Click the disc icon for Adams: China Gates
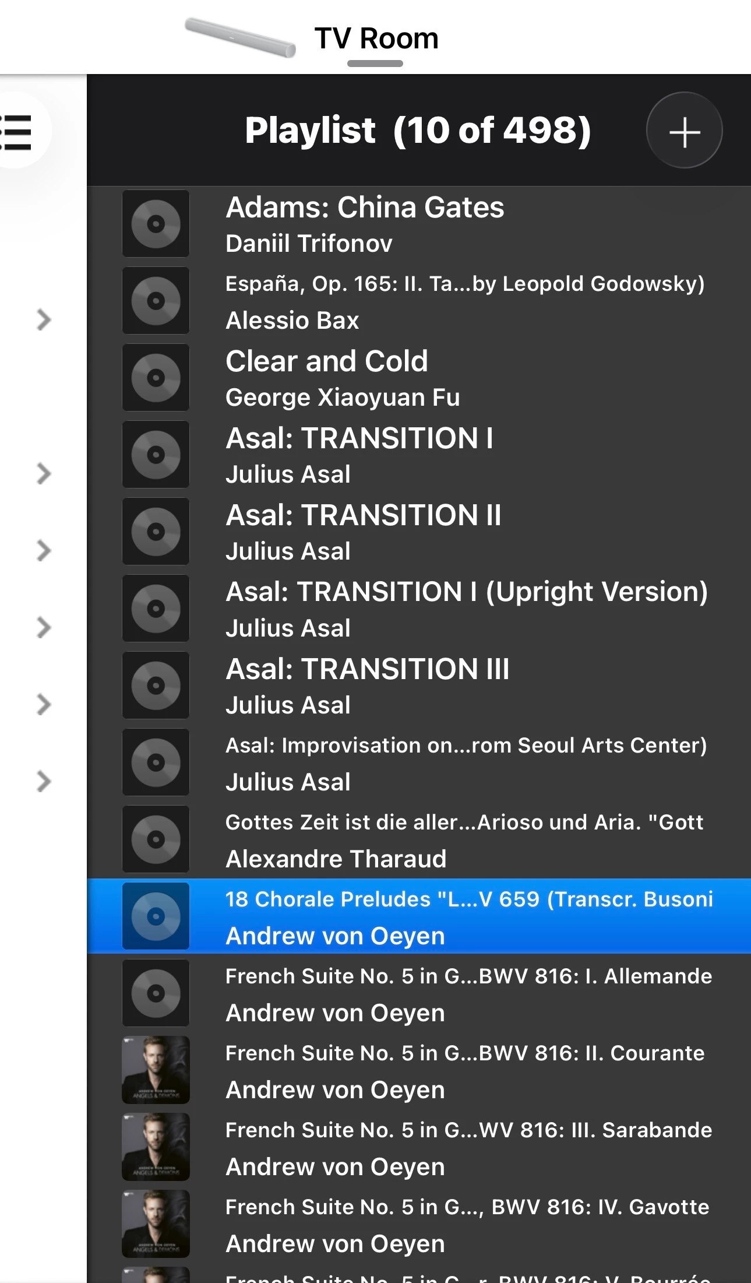Viewport: 751px width, 1283px height. click(x=156, y=224)
